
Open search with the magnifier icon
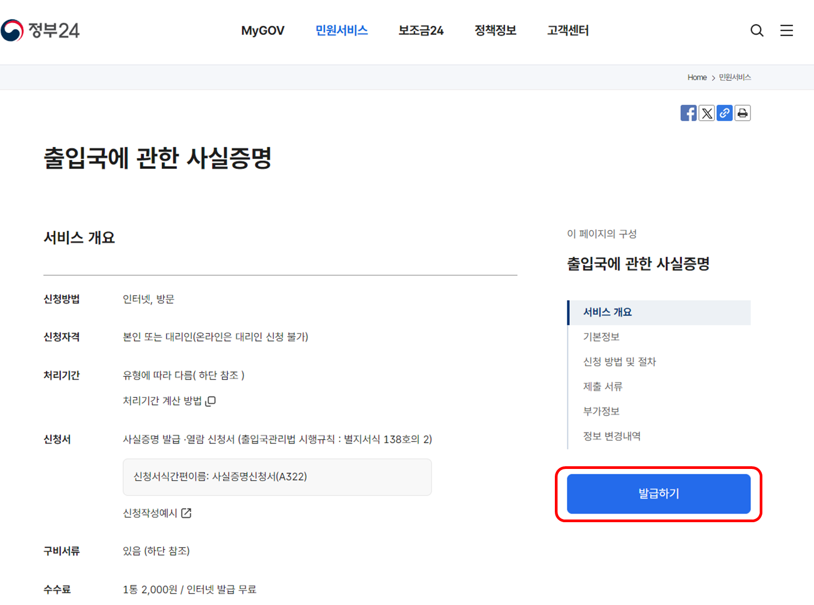757,31
